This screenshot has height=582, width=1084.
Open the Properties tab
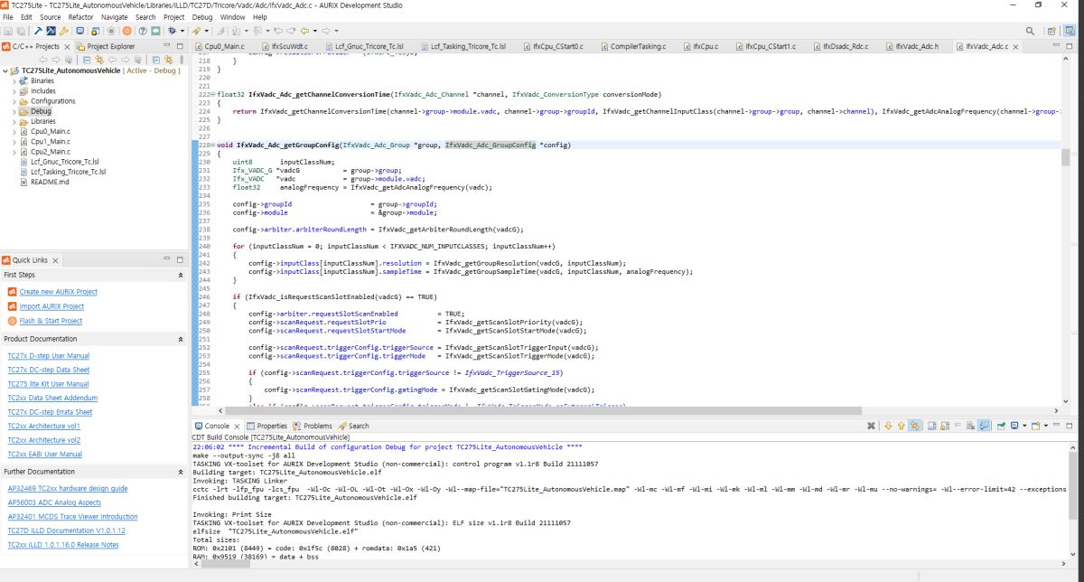[266, 426]
